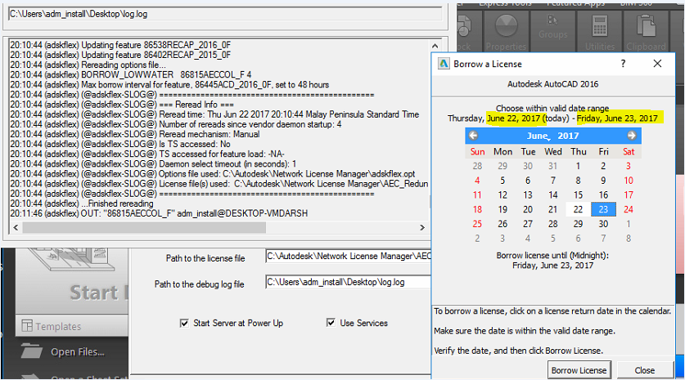This screenshot has height=380, width=685.
Task: Click log line 'Rereading options file...'
Action: tap(88, 65)
